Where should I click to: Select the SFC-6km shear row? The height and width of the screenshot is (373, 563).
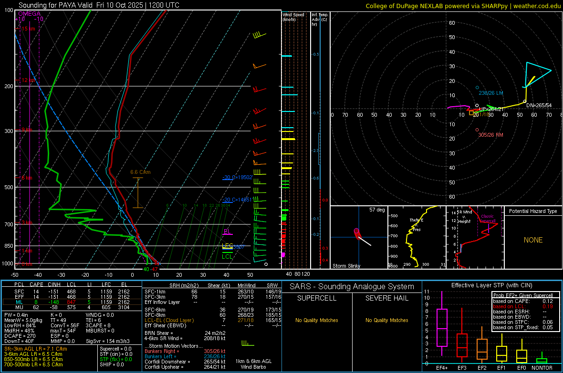[213, 310]
